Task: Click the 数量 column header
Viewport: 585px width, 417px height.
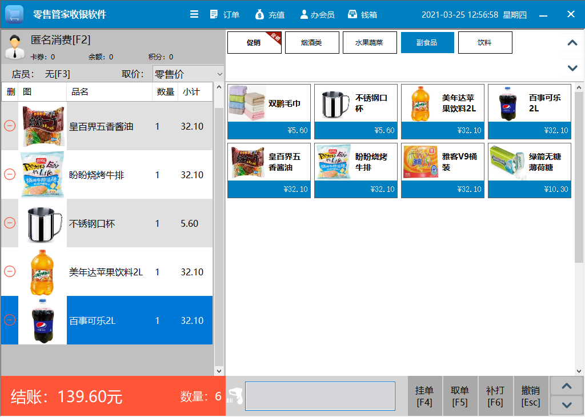Action: (165, 92)
